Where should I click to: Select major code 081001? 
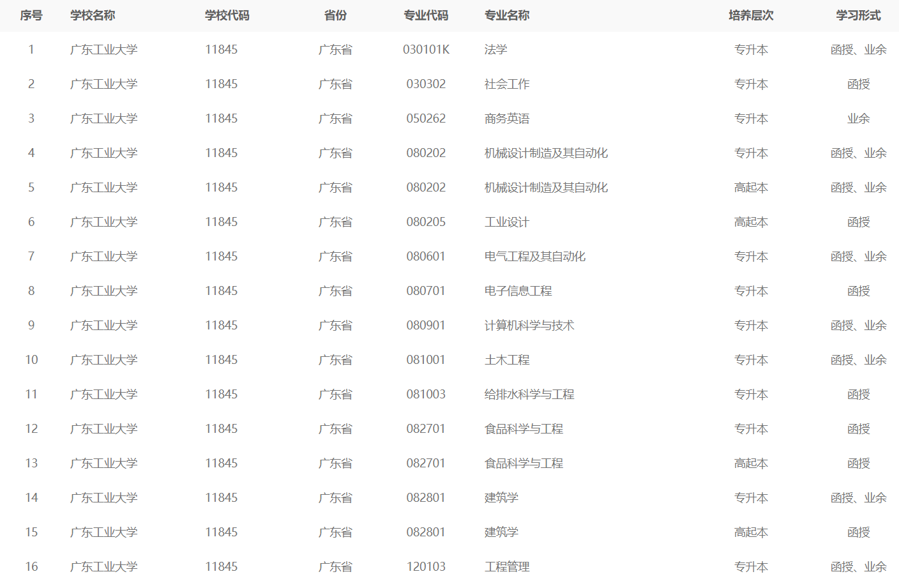click(426, 360)
